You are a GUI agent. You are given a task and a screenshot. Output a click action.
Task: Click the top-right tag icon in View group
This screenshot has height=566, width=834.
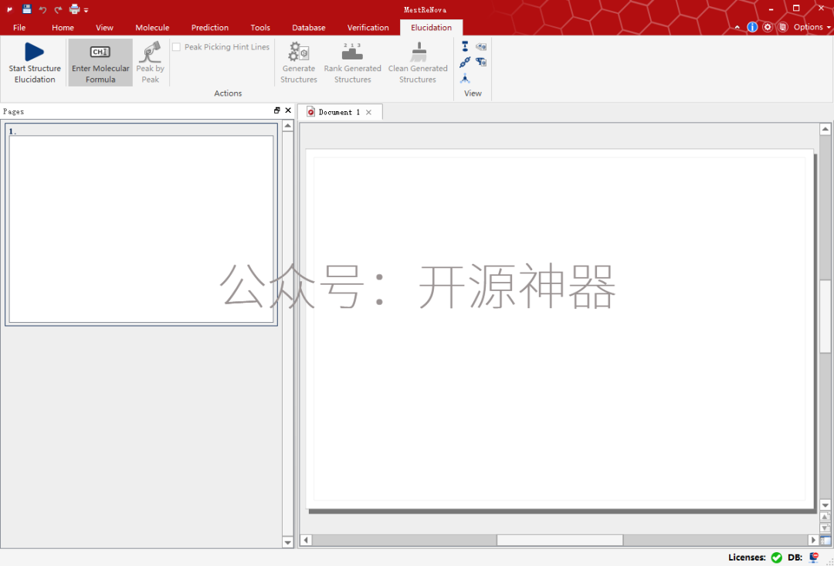tap(481, 46)
